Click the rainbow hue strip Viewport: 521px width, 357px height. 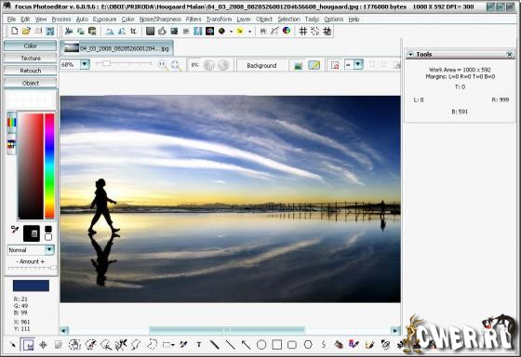coord(49,165)
